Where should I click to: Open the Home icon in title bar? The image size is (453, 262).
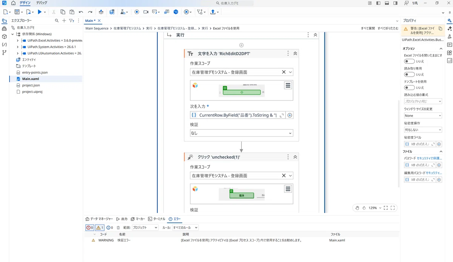pos(13,3)
